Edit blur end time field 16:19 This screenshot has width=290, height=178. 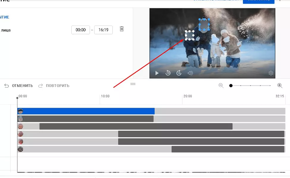pyautogui.click(x=103, y=30)
